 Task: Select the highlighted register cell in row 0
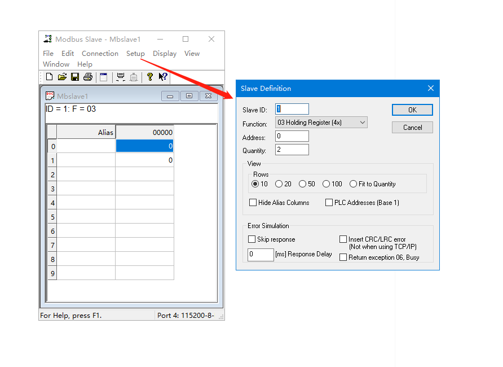tap(144, 146)
